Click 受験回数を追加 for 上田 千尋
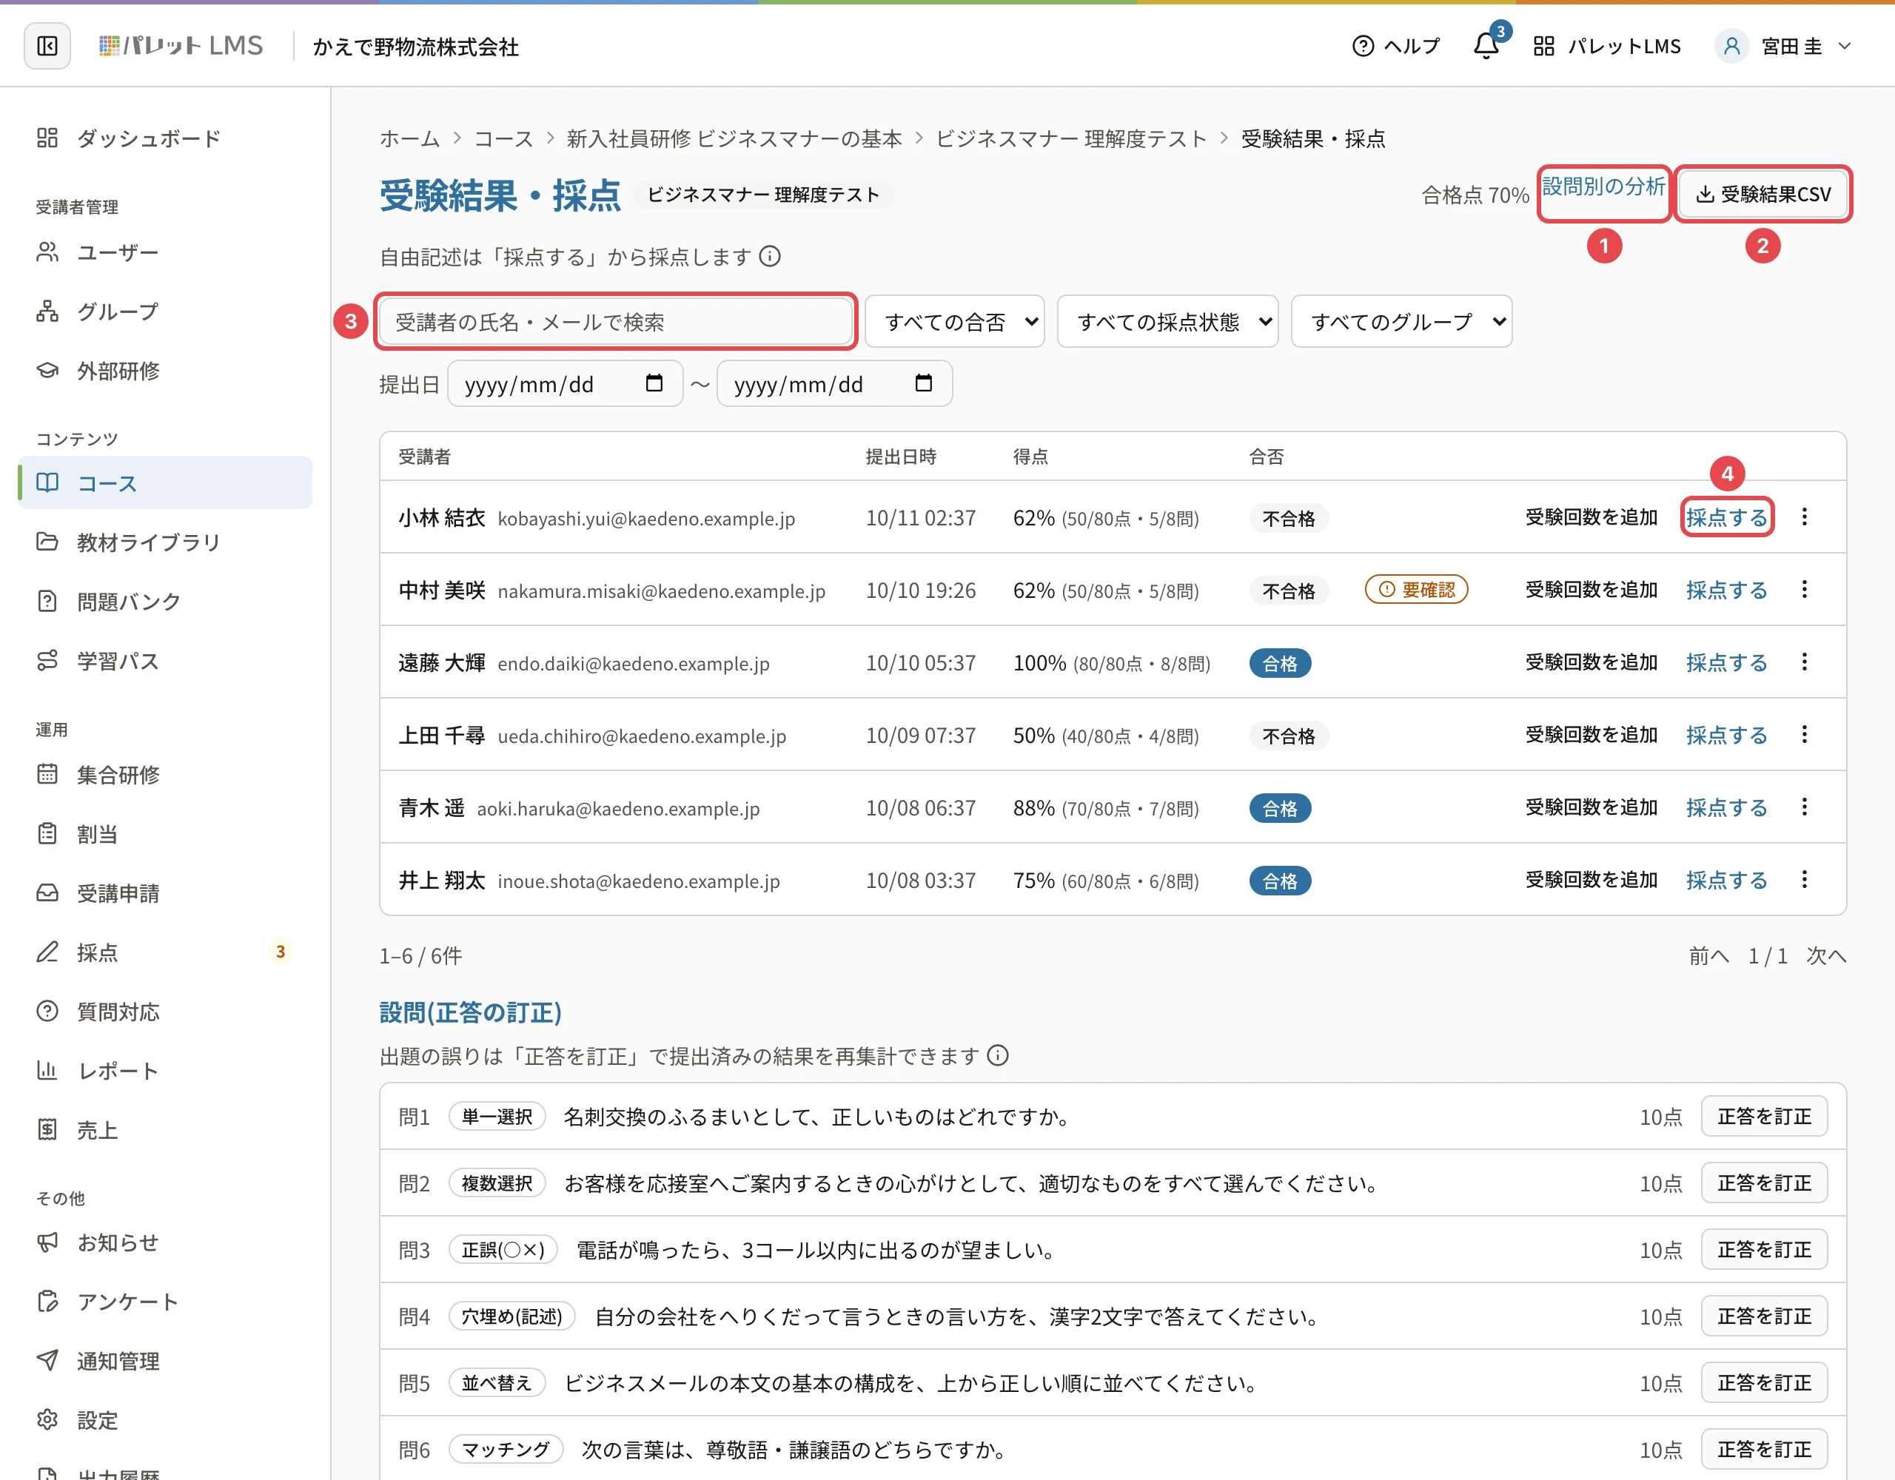 (x=1592, y=735)
